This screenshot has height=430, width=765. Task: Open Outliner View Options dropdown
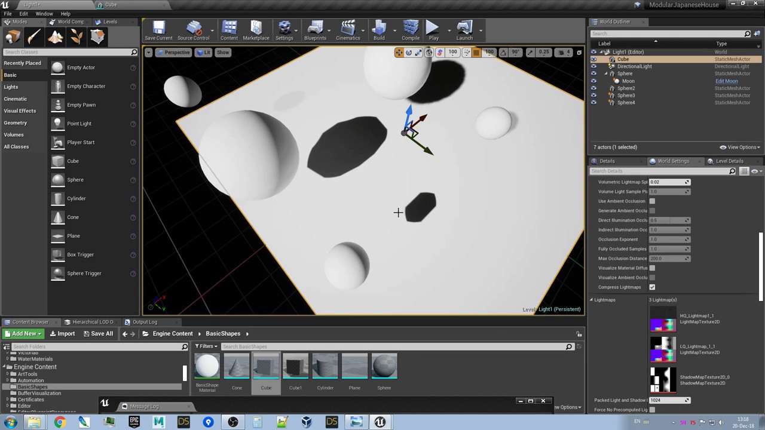coord(740,148)
